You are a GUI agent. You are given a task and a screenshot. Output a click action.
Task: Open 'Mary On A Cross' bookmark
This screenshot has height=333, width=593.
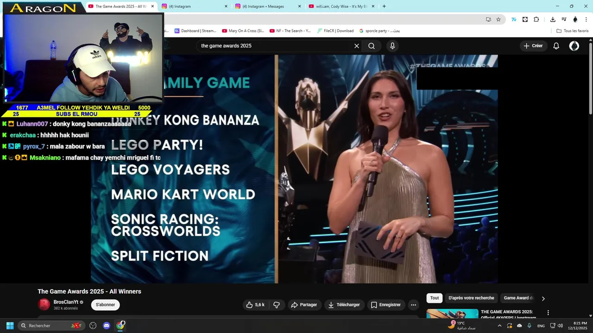(243, 31)
